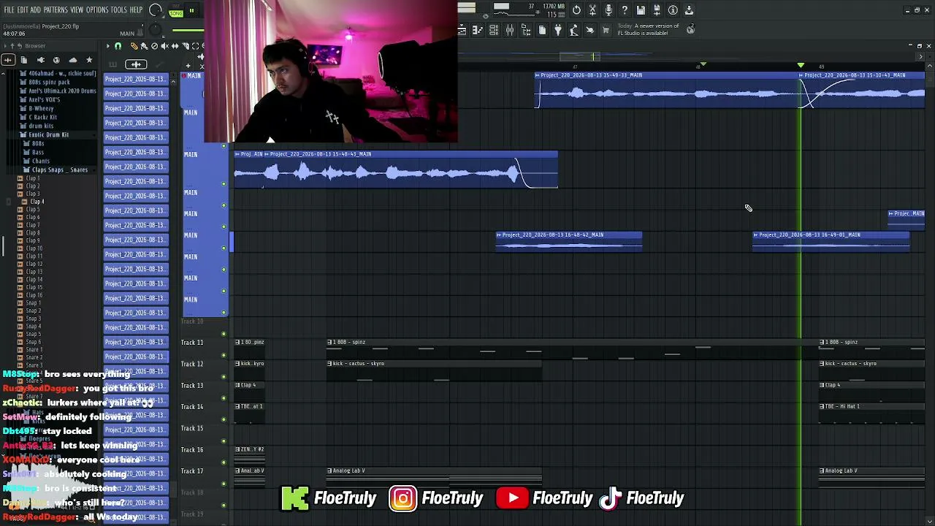Open the EDIT menu
The image size is (935, 526).
[23, 10]
